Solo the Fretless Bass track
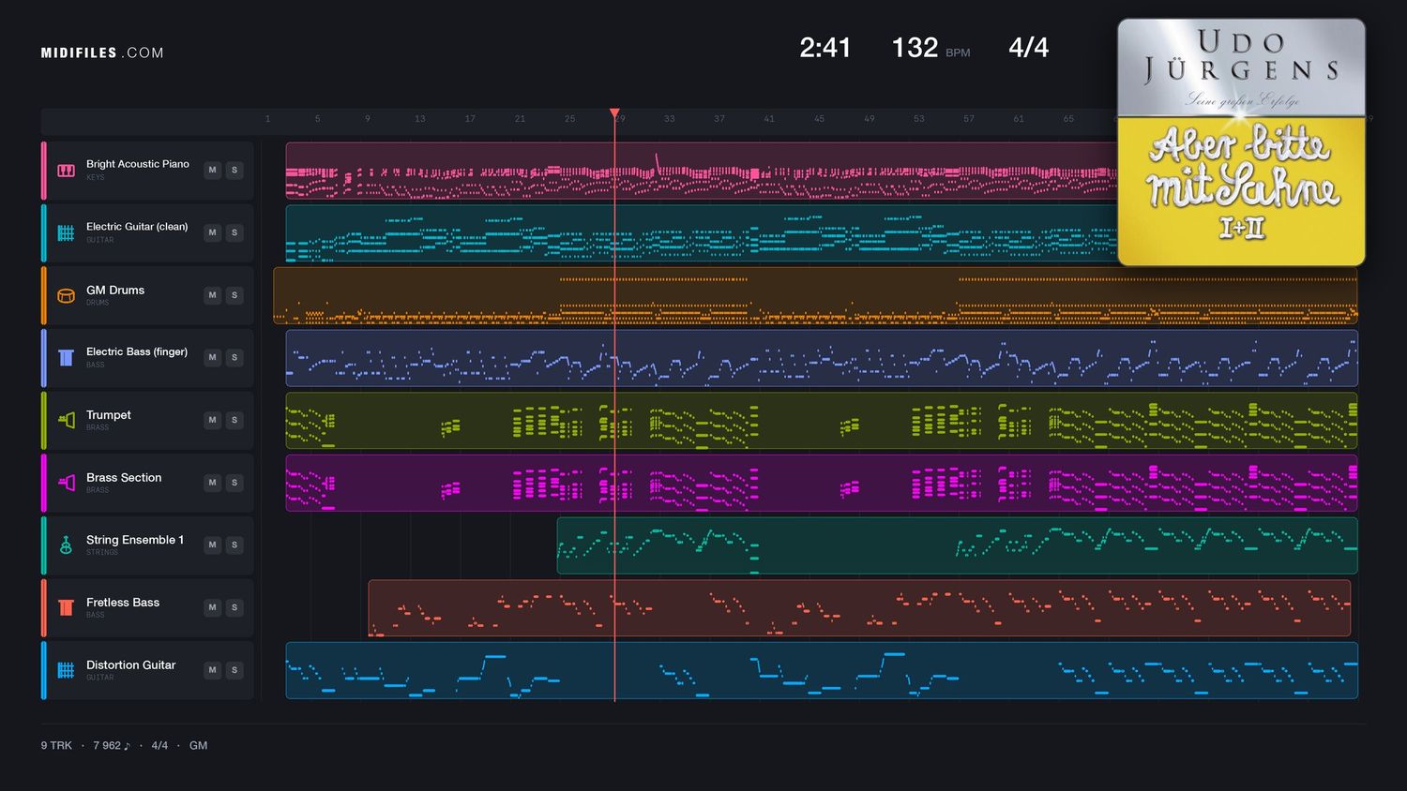The image size is (1407, 791). (x=234, y=607)
